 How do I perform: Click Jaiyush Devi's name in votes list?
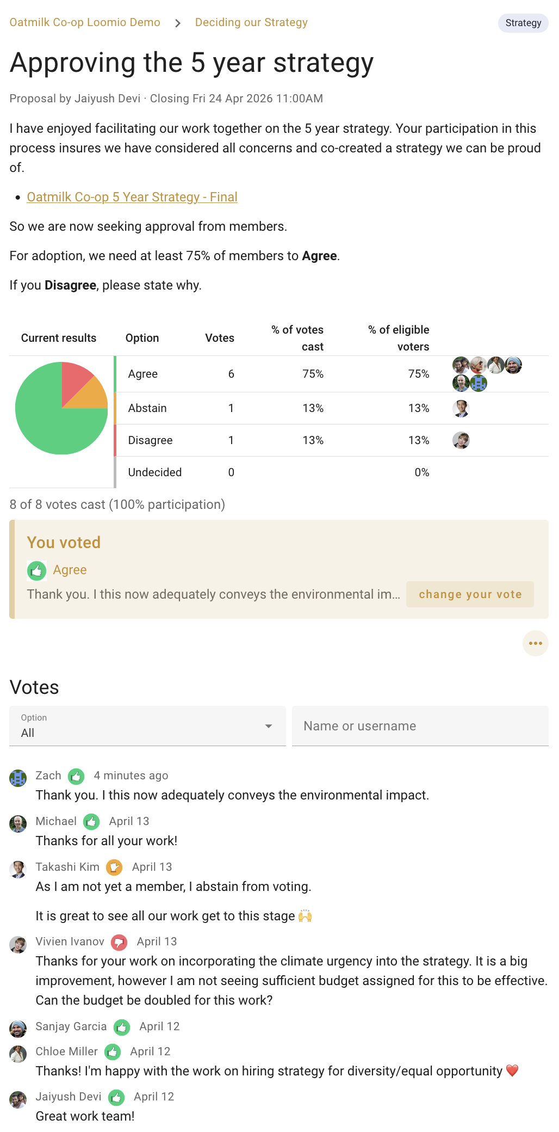pyautogui.click(x=69, y=1097)
